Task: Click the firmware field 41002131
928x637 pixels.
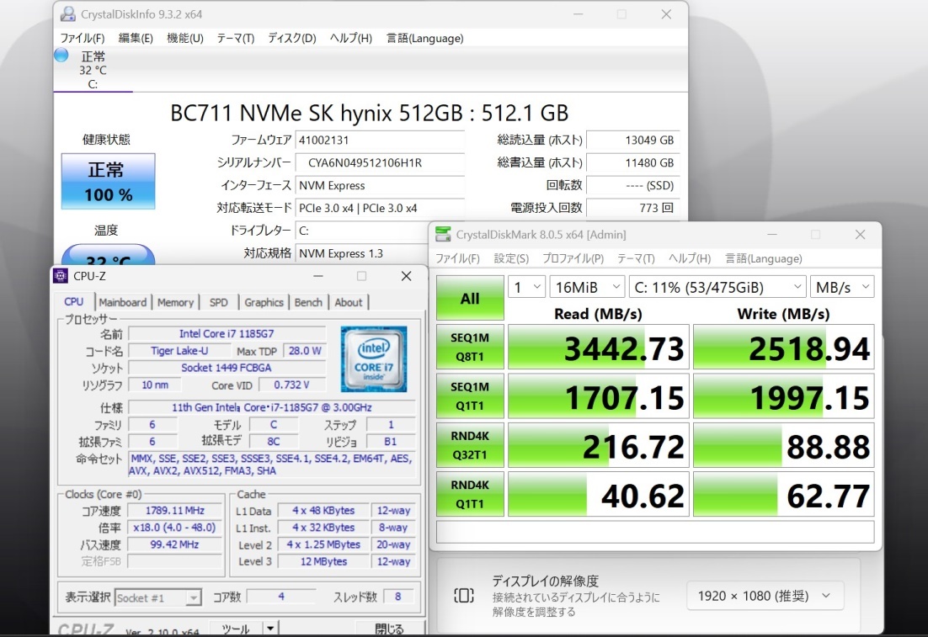Action: (x=379, y=141)
